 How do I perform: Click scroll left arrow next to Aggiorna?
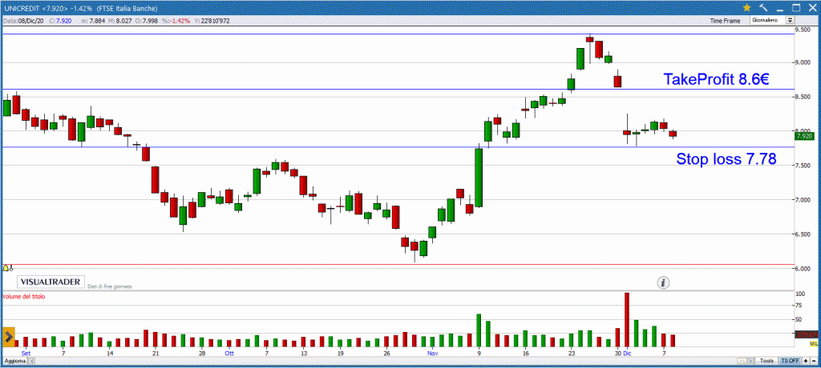pyautogui.click(x=32, y=361)
